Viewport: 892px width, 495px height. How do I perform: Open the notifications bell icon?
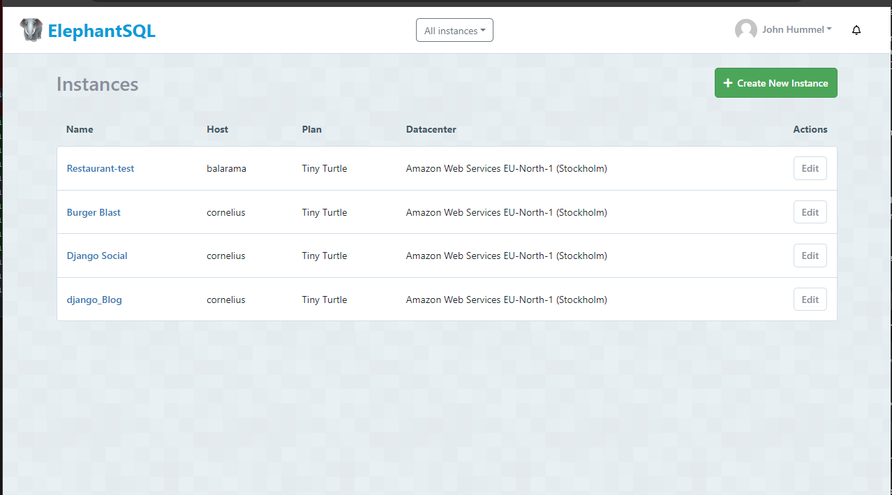click(856, 30)
